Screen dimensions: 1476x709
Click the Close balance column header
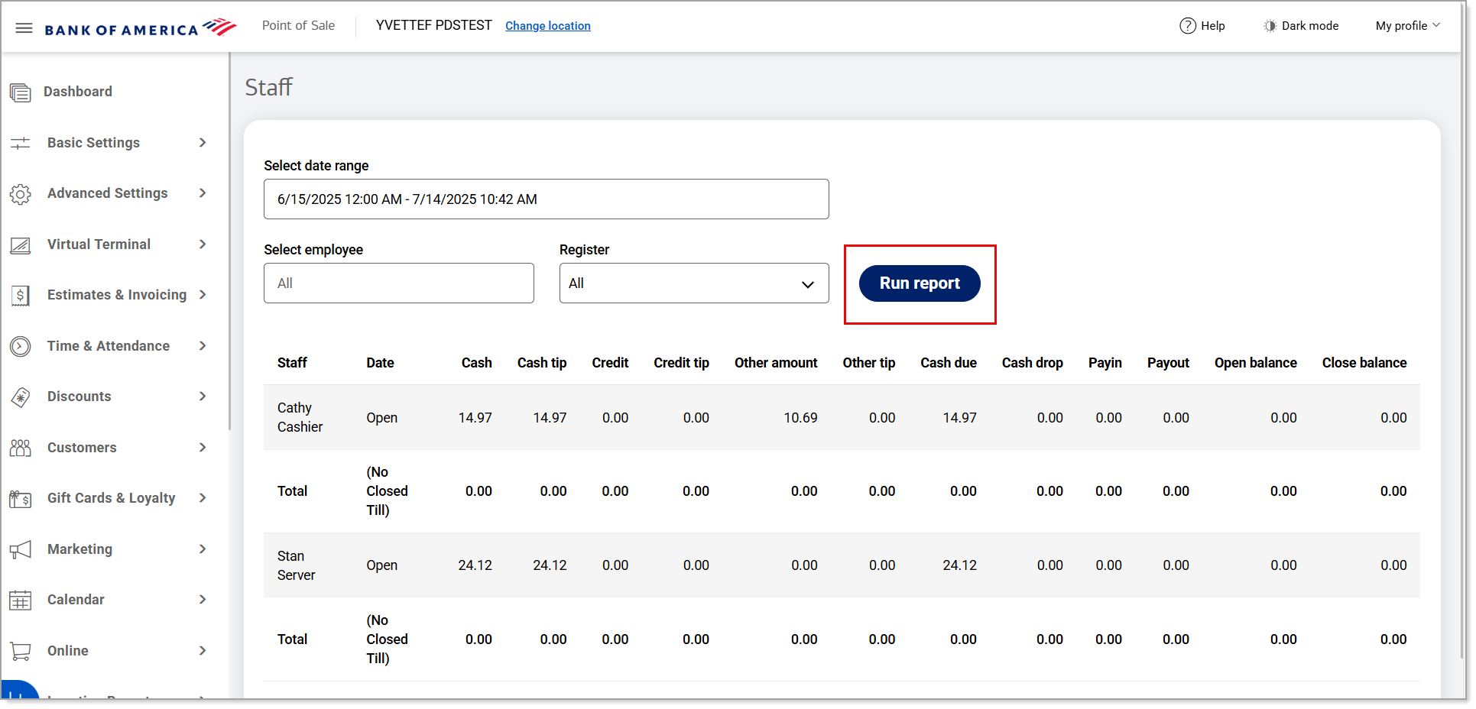coord(1364,363)
